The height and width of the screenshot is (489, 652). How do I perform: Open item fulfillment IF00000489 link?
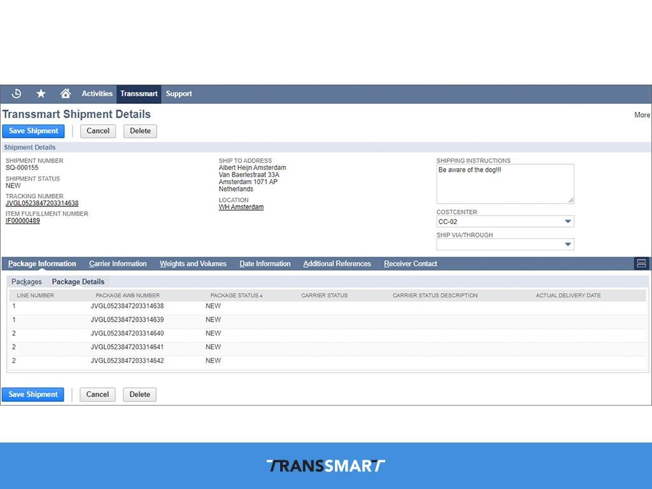click(x=23, y=221)
